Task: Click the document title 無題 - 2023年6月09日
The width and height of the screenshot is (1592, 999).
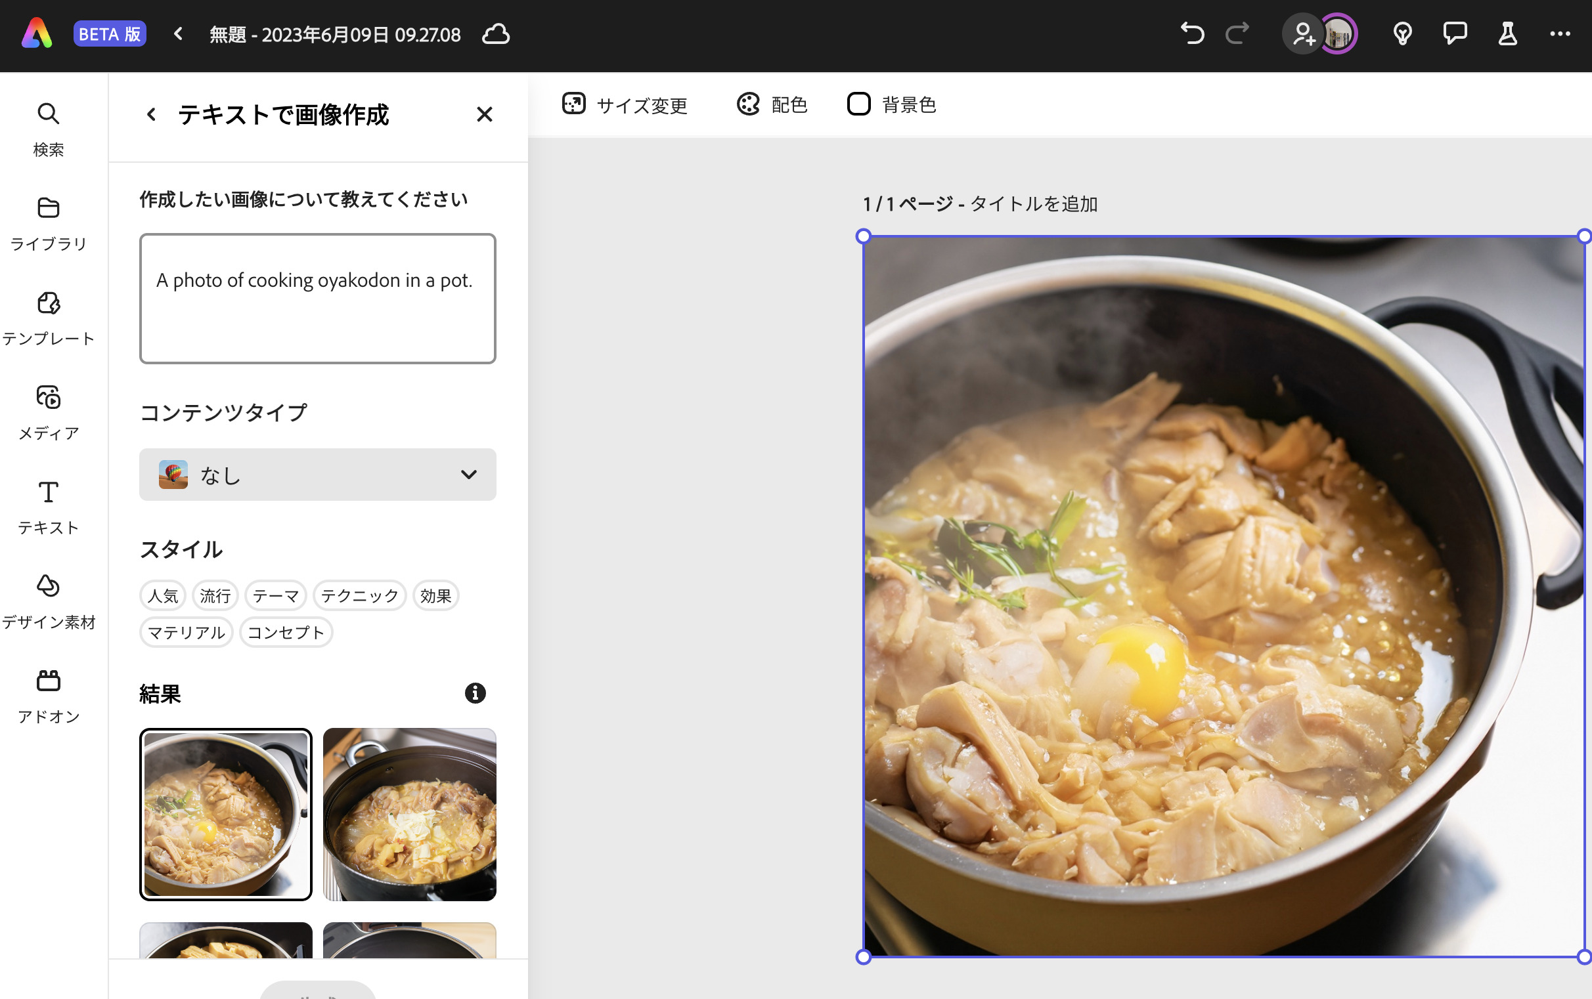Action: click(x=334, y=34)
